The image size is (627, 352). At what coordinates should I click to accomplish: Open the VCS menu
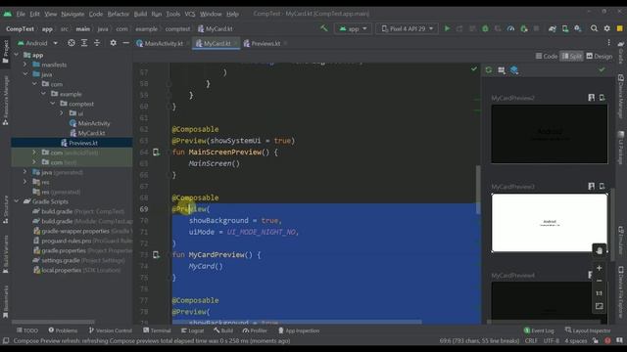click(190, 14)
